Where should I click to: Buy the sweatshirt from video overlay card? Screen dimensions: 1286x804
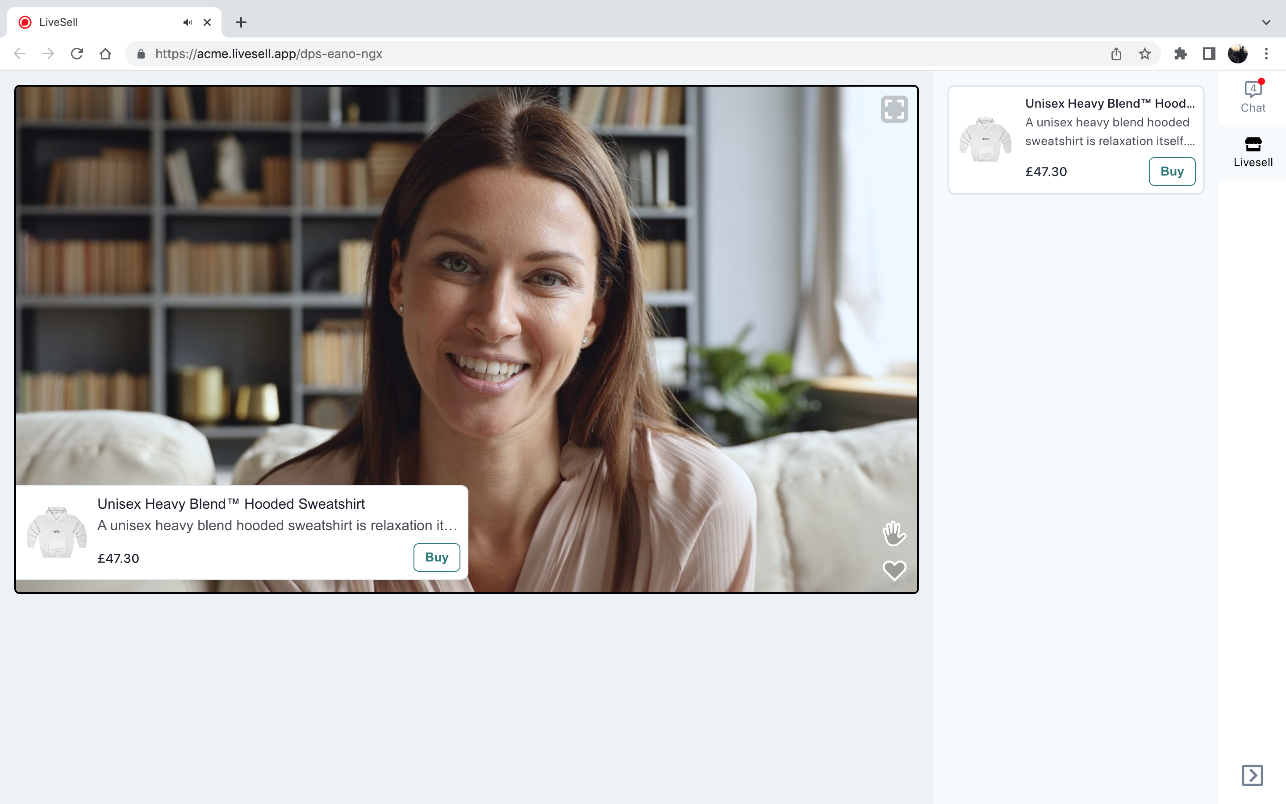[436, 557]
